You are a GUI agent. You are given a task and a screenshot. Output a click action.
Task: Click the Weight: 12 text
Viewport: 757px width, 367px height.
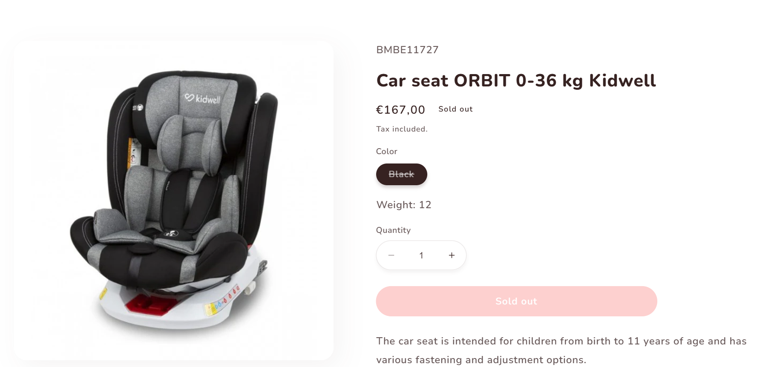click(x=403, y=205)
